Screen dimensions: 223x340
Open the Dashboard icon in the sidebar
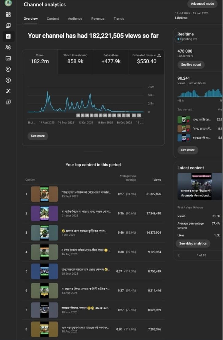click(x=8, y=15)
